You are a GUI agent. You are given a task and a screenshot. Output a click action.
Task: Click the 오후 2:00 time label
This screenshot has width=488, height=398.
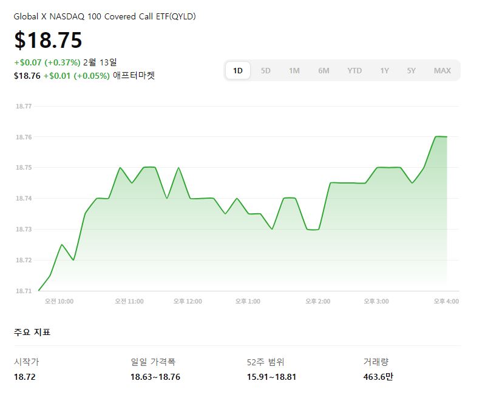click(x=318, y=301)
